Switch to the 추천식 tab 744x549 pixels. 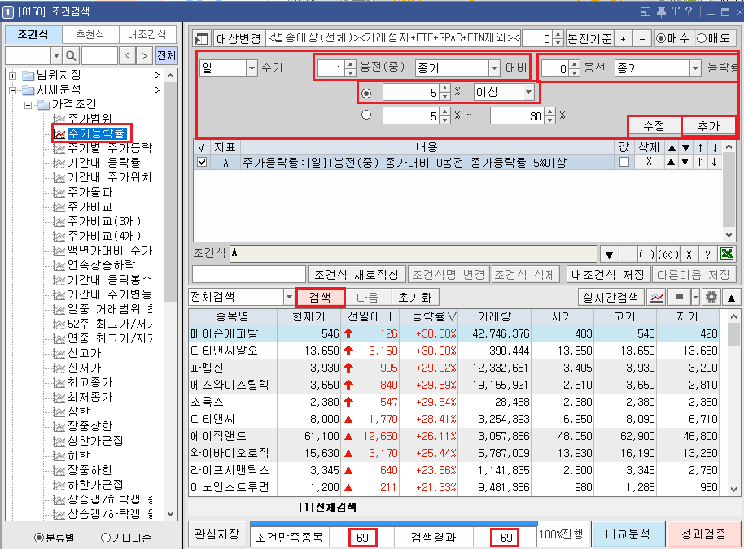pyautogui.click(x=91, y=33)
